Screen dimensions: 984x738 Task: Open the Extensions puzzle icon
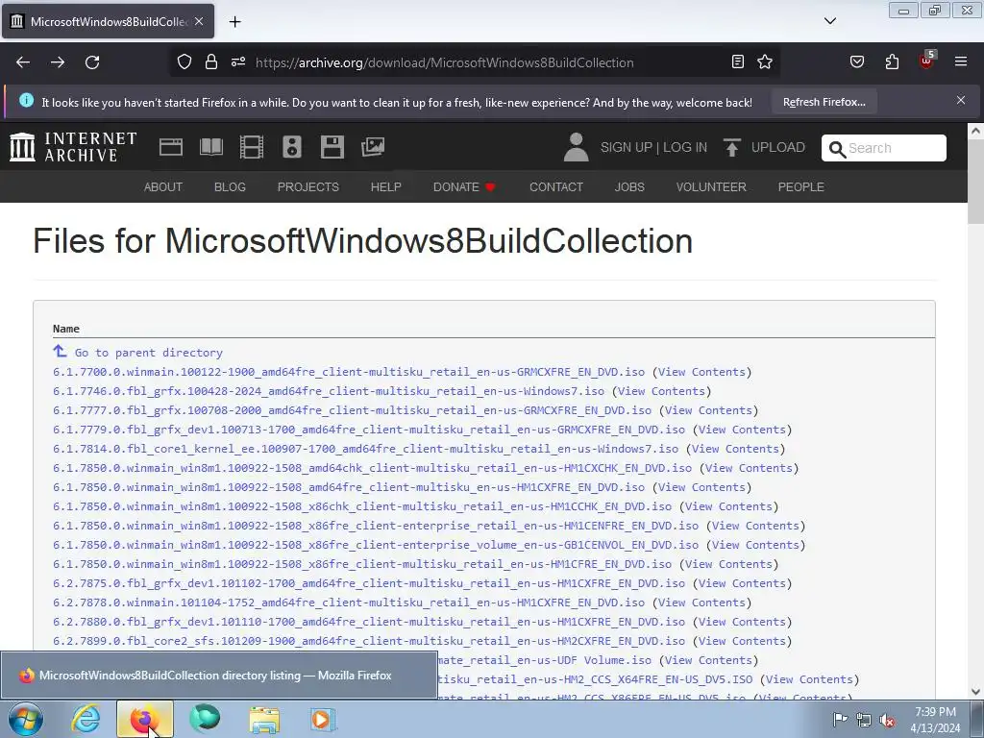892,61
